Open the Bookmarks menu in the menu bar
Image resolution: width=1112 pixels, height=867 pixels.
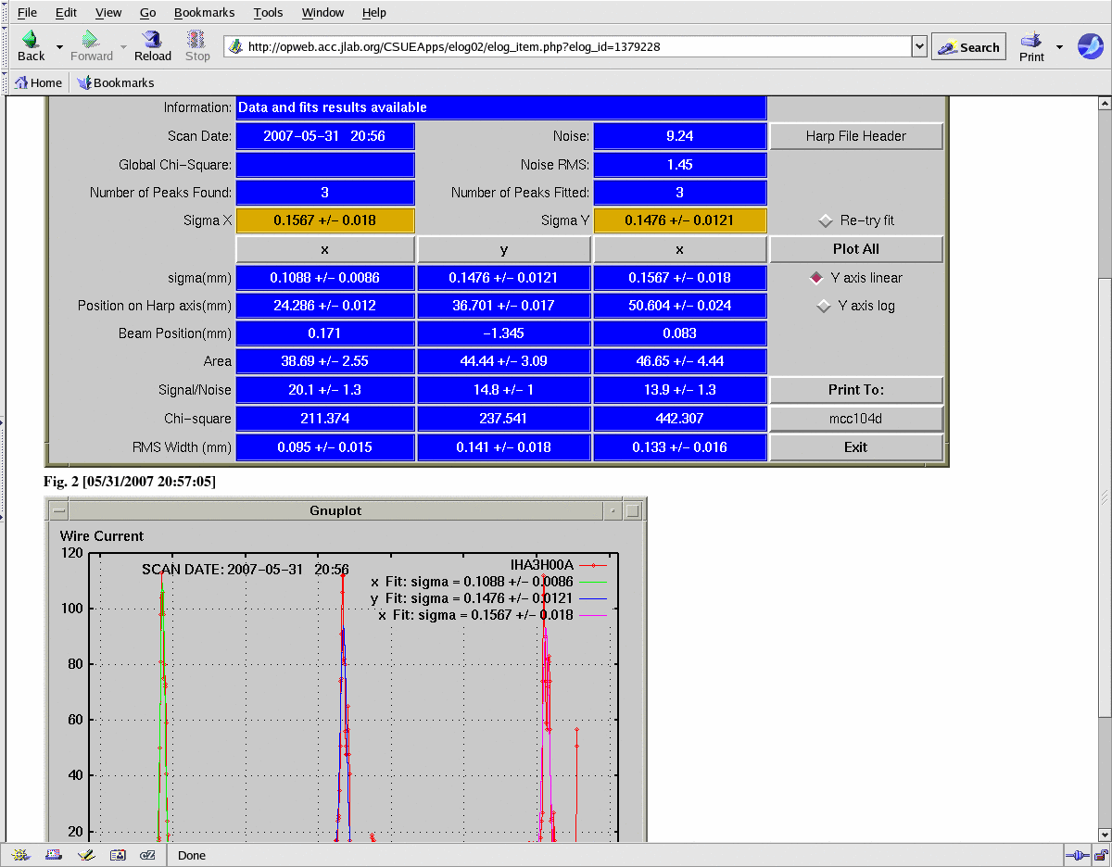click(205, 12)
